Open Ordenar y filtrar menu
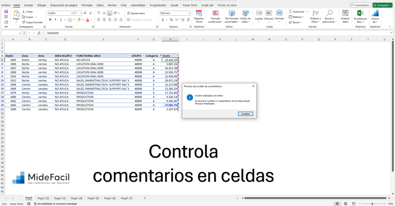 pyautogui.click(x=315, y=16)
